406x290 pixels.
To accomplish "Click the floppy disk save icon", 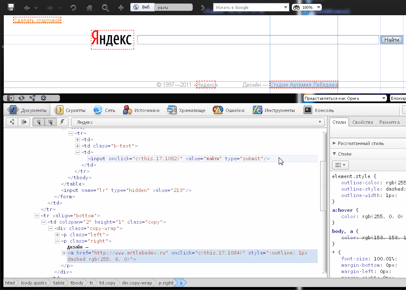I will click(x=11, y=7).
